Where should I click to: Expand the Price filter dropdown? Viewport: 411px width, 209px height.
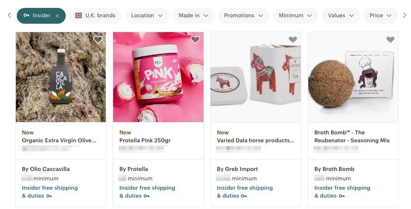[380, 16]
